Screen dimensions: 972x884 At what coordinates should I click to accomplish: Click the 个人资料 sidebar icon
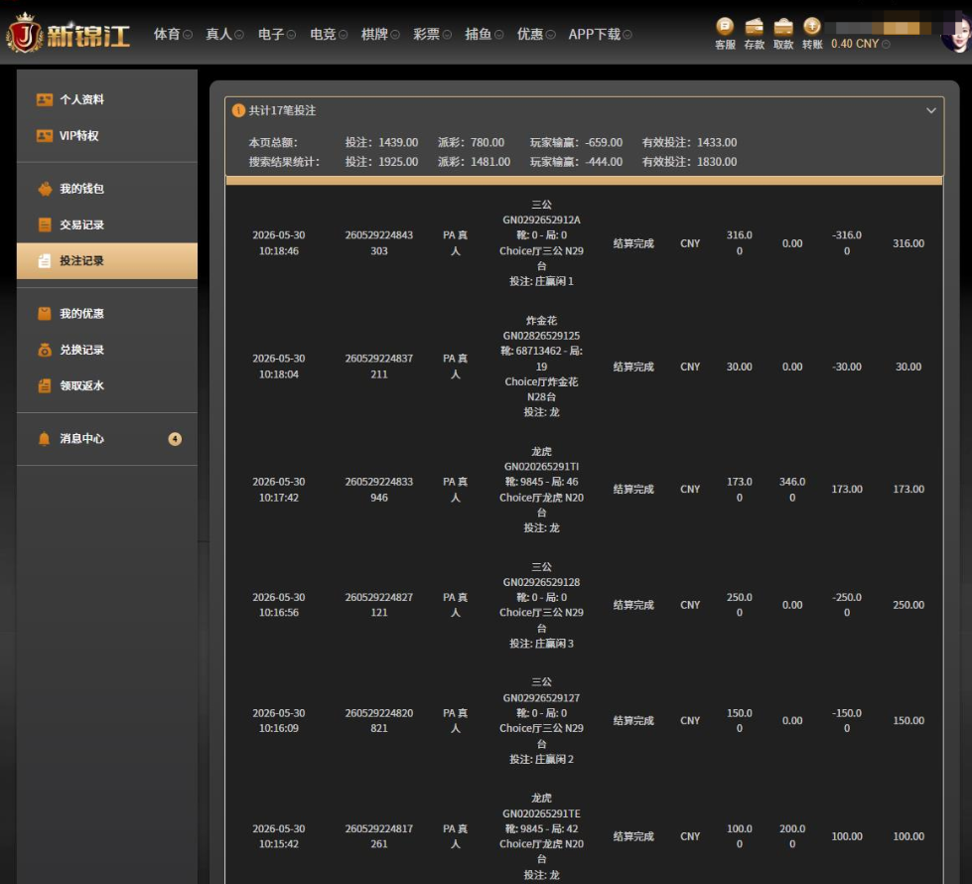coord(44,99)
